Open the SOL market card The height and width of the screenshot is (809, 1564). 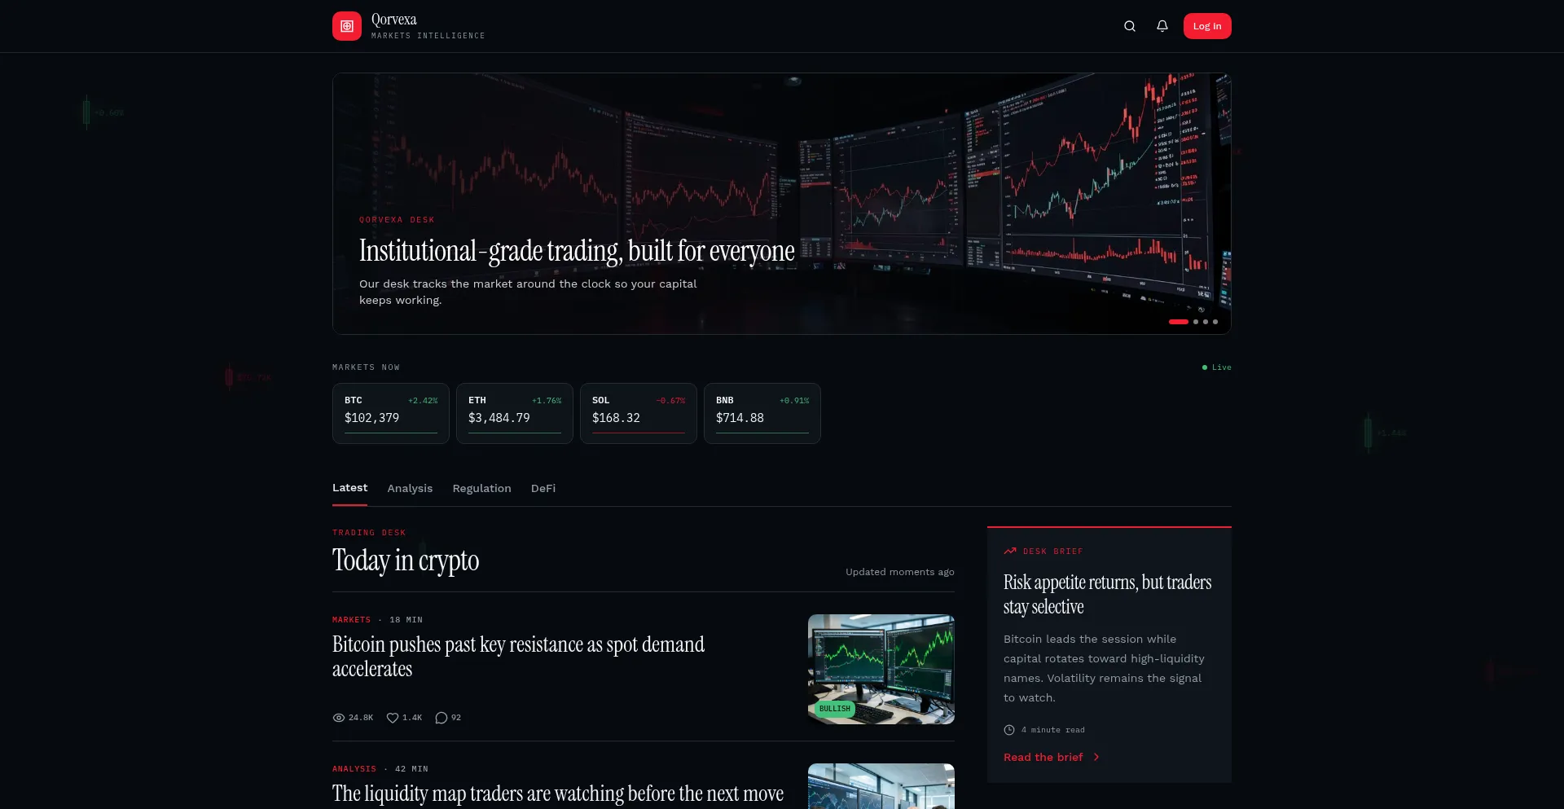click(x=639, y=413)
